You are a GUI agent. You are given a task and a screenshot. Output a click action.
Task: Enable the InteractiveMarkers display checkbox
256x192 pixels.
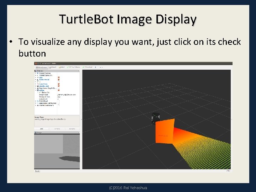(59, 105)
